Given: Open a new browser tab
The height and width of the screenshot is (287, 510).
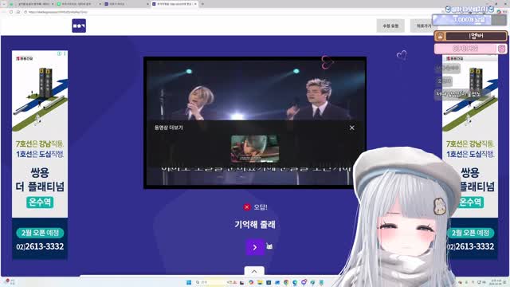Looking at the screenshot, I should (x=202, y=4).
